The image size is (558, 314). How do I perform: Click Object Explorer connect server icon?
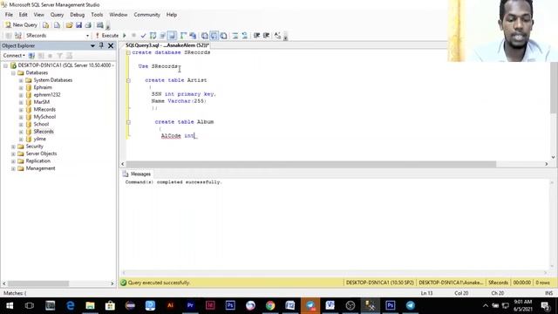pyautogui.click(x=31, y=56)
